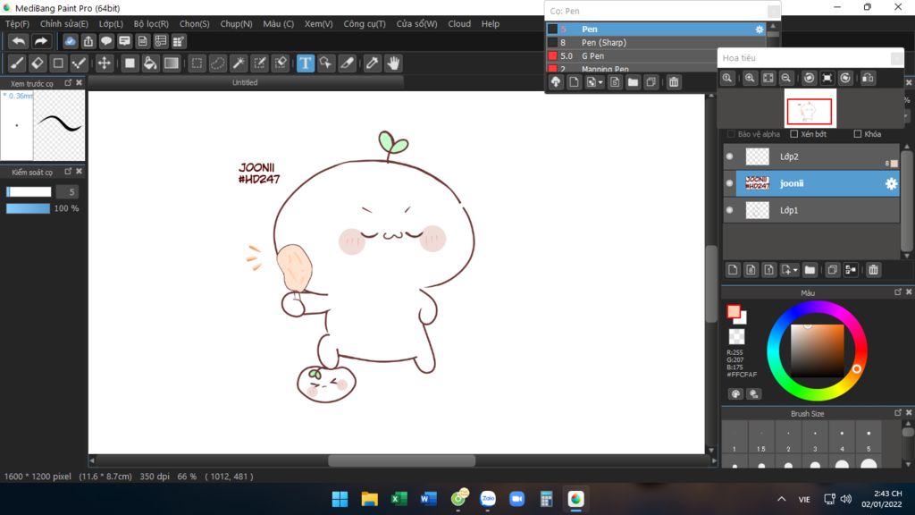Select the Hand tool
The width and height of the screenshot is (915, 515).
[x=393, y=63]
